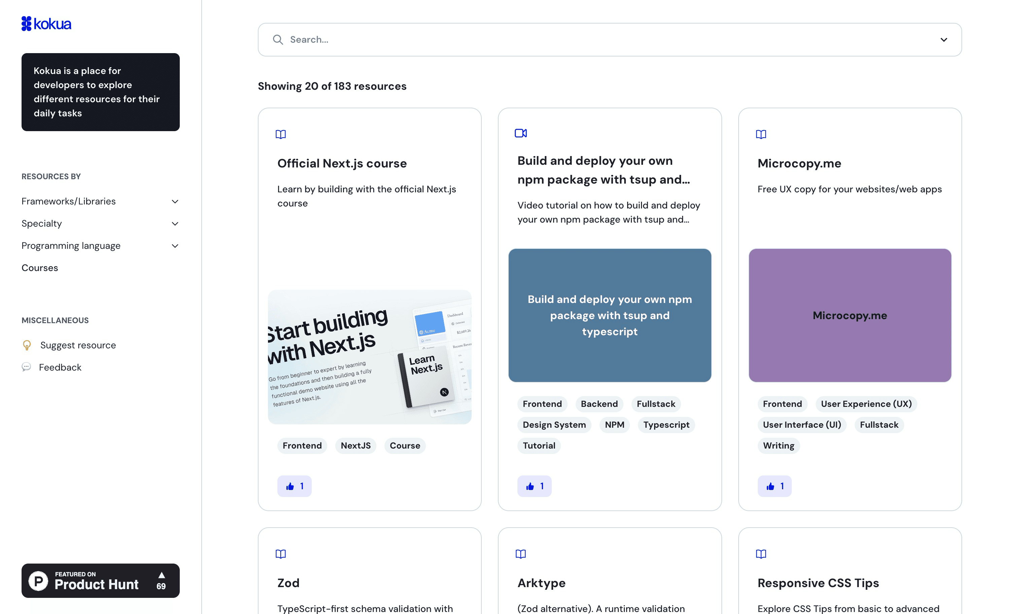The height and width of the screenshot is (614, 1018).
Task: Open the Suggest resource link
Action: click(x=78, y=345)
